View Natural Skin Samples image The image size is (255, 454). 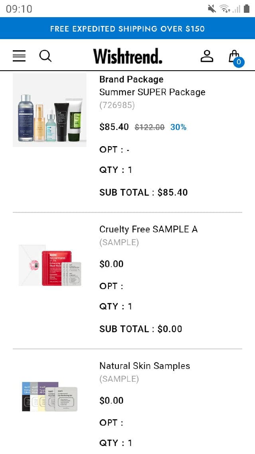coord(50,396)
